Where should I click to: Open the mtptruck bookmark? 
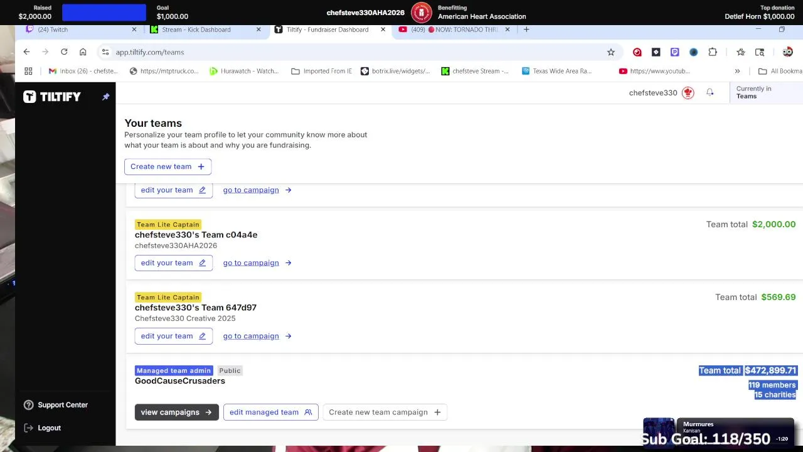tap(164, 71)
